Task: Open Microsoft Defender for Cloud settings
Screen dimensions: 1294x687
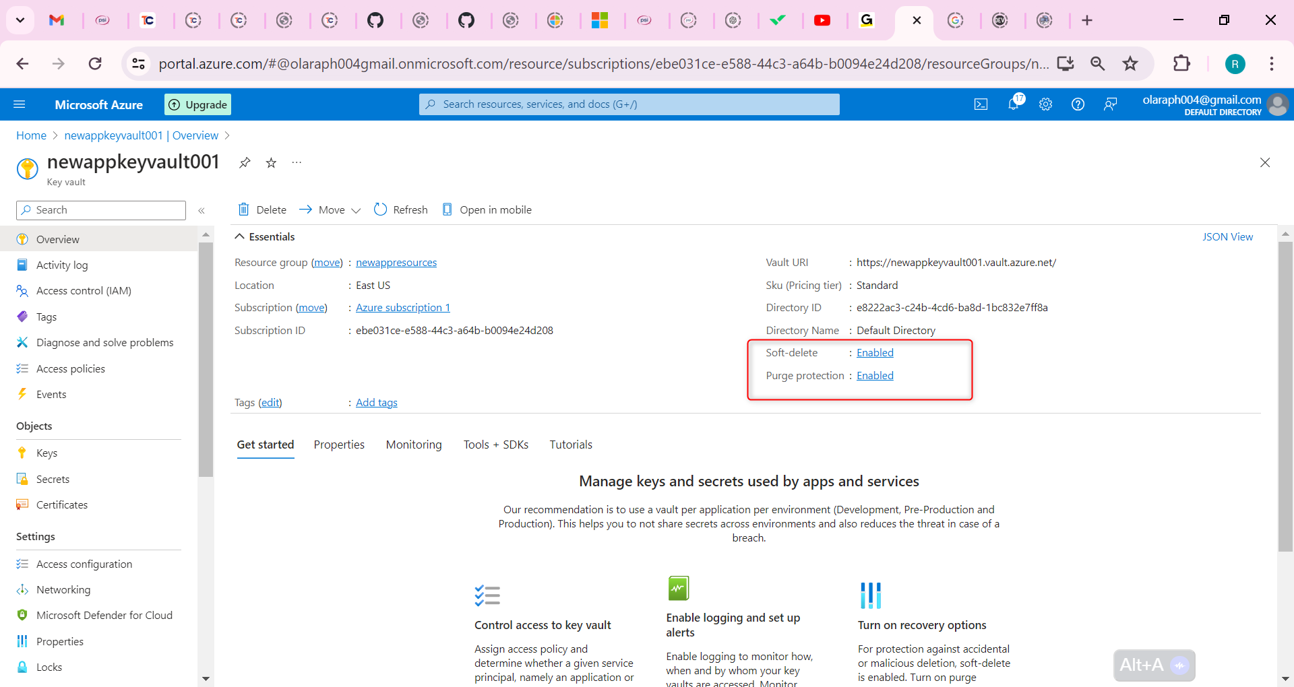Action: click(103, 615)
